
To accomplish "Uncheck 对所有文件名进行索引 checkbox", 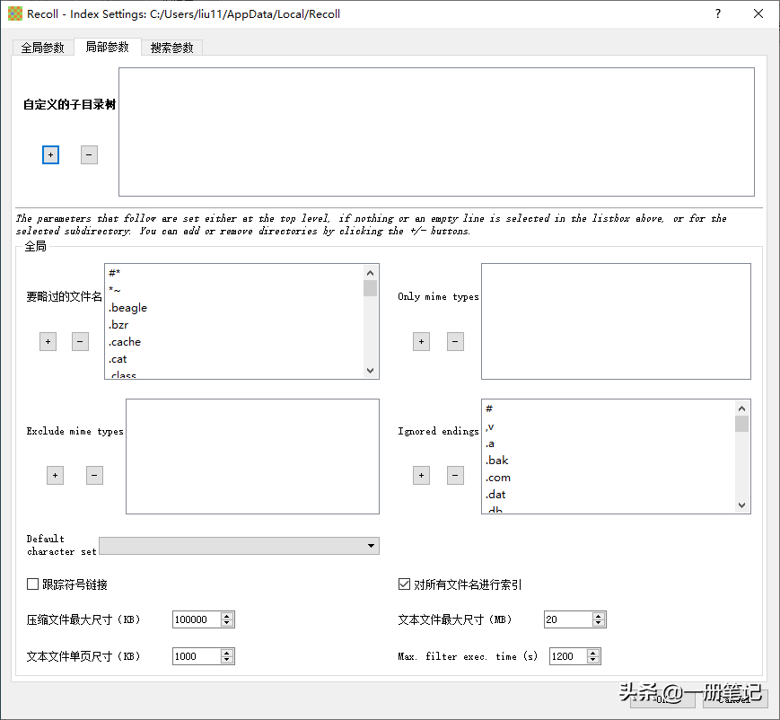I will 405,584.
